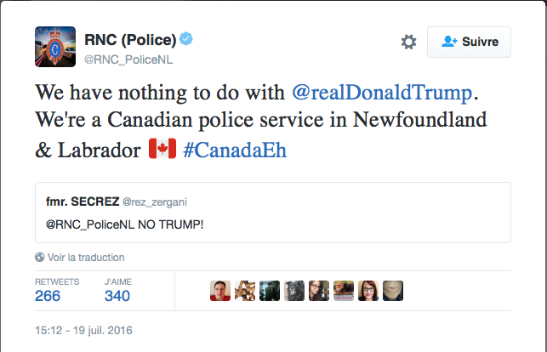Viewport: 547px width, 352px height.
Task: View the 340 J'aime likes list
Action: pyautogui.click(x=117, y=296)
